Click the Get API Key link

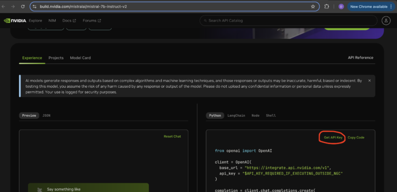point(333,137)
